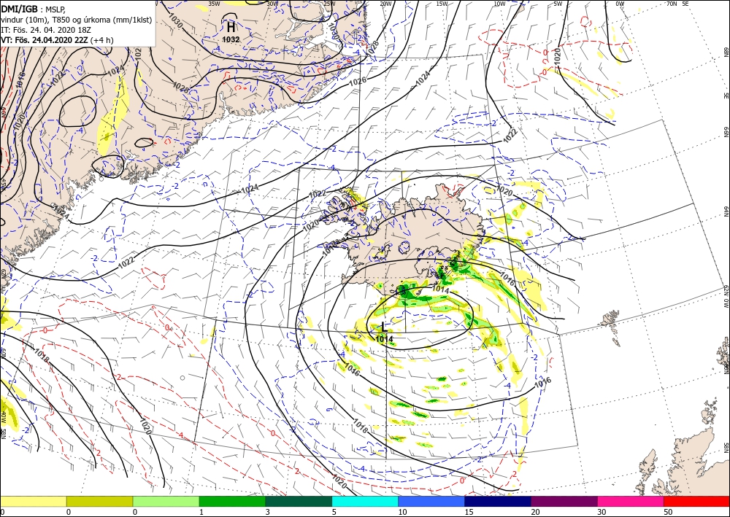The width and height of the screenshot is (730, 517).
Task: Click the 70N label at top right
Action: 672,4
